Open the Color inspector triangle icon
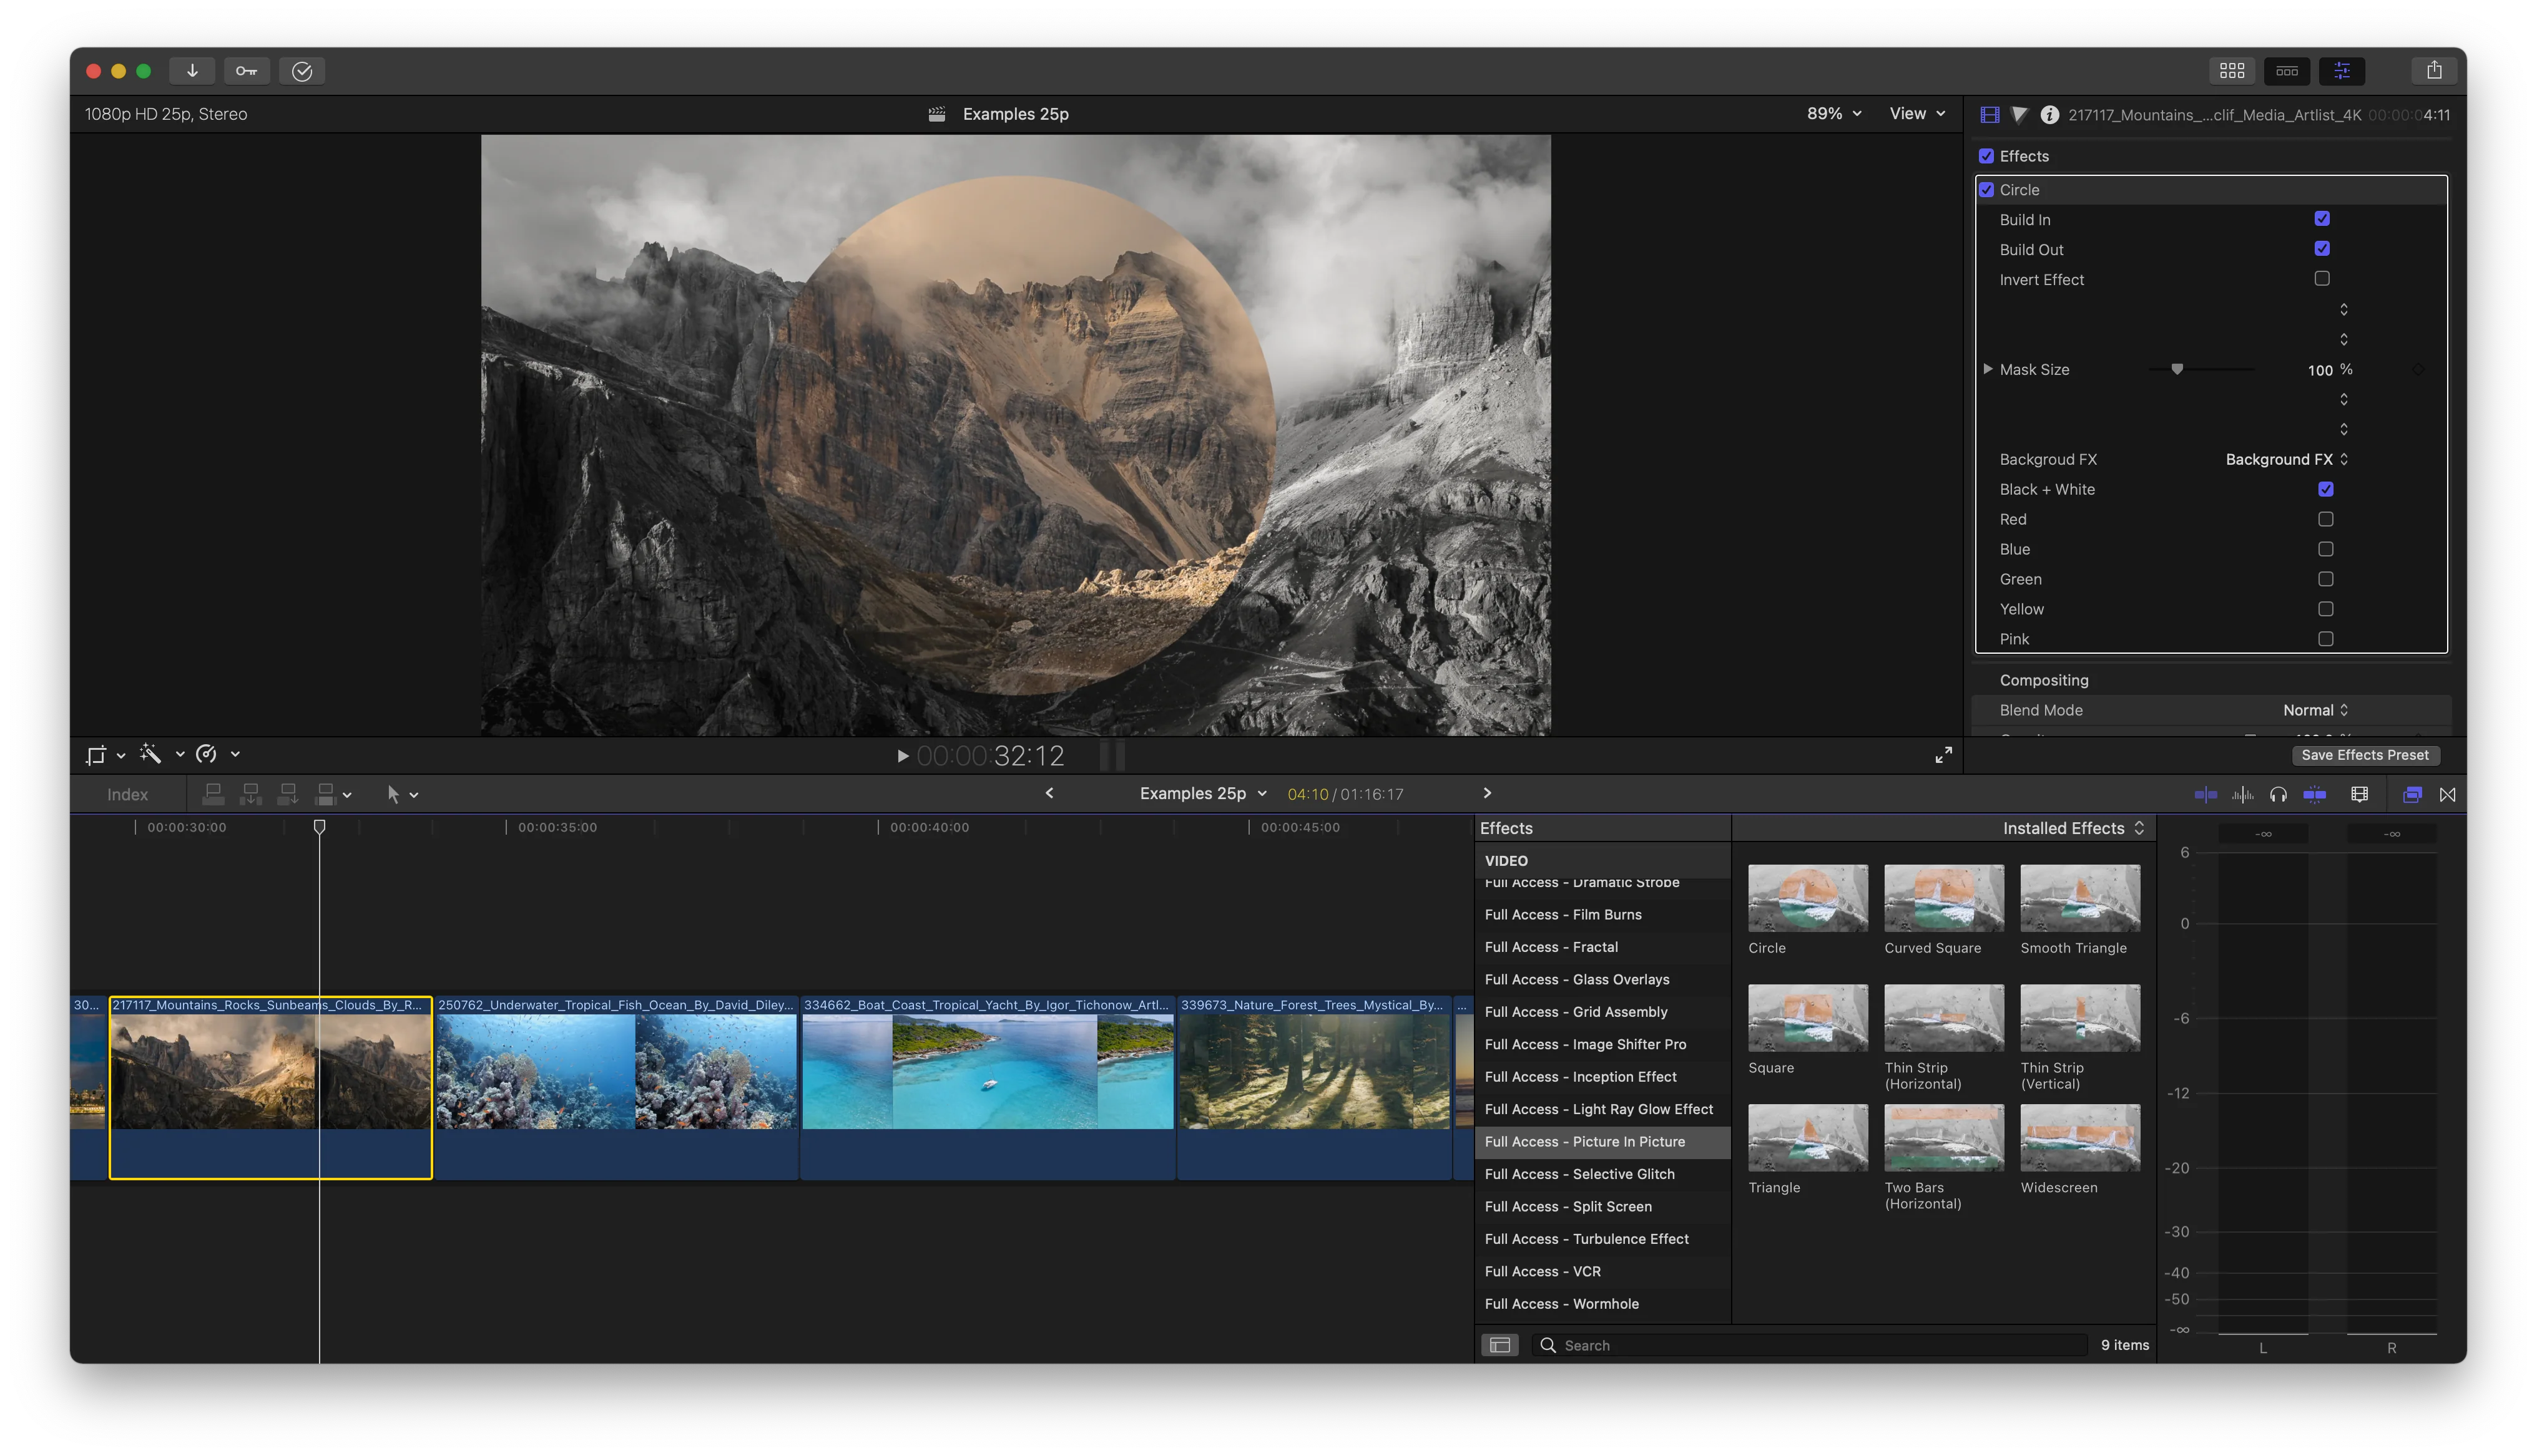The width and height of the screenshot is (2537, 1456). (x=2019, y=115)
